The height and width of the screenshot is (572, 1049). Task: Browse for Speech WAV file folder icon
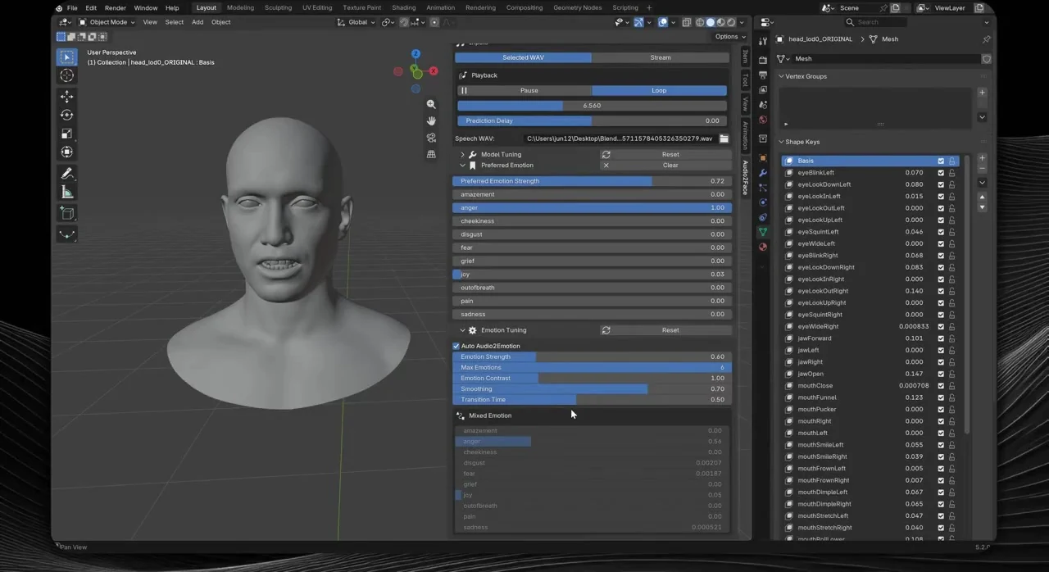724,138
